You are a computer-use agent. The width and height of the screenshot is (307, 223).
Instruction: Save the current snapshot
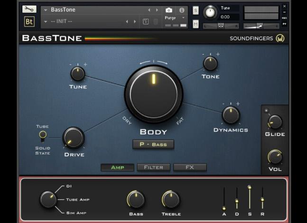coord(146,21)
